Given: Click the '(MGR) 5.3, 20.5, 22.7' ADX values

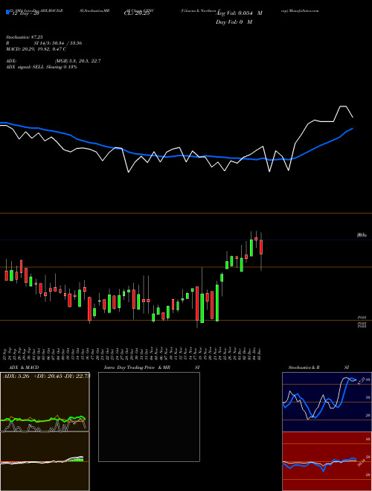Looking at the screenshot, I should pyautogui.click(x=77, y=61).
